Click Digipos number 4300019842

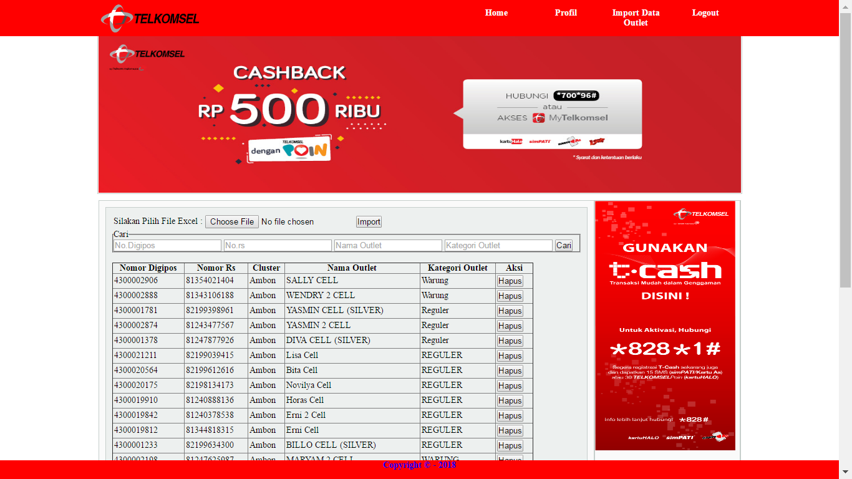point(136,415)
